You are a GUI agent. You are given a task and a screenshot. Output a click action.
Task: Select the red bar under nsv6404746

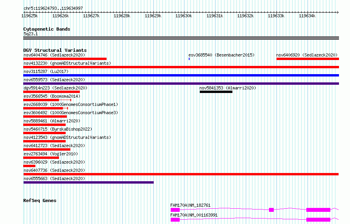(65, 59)
